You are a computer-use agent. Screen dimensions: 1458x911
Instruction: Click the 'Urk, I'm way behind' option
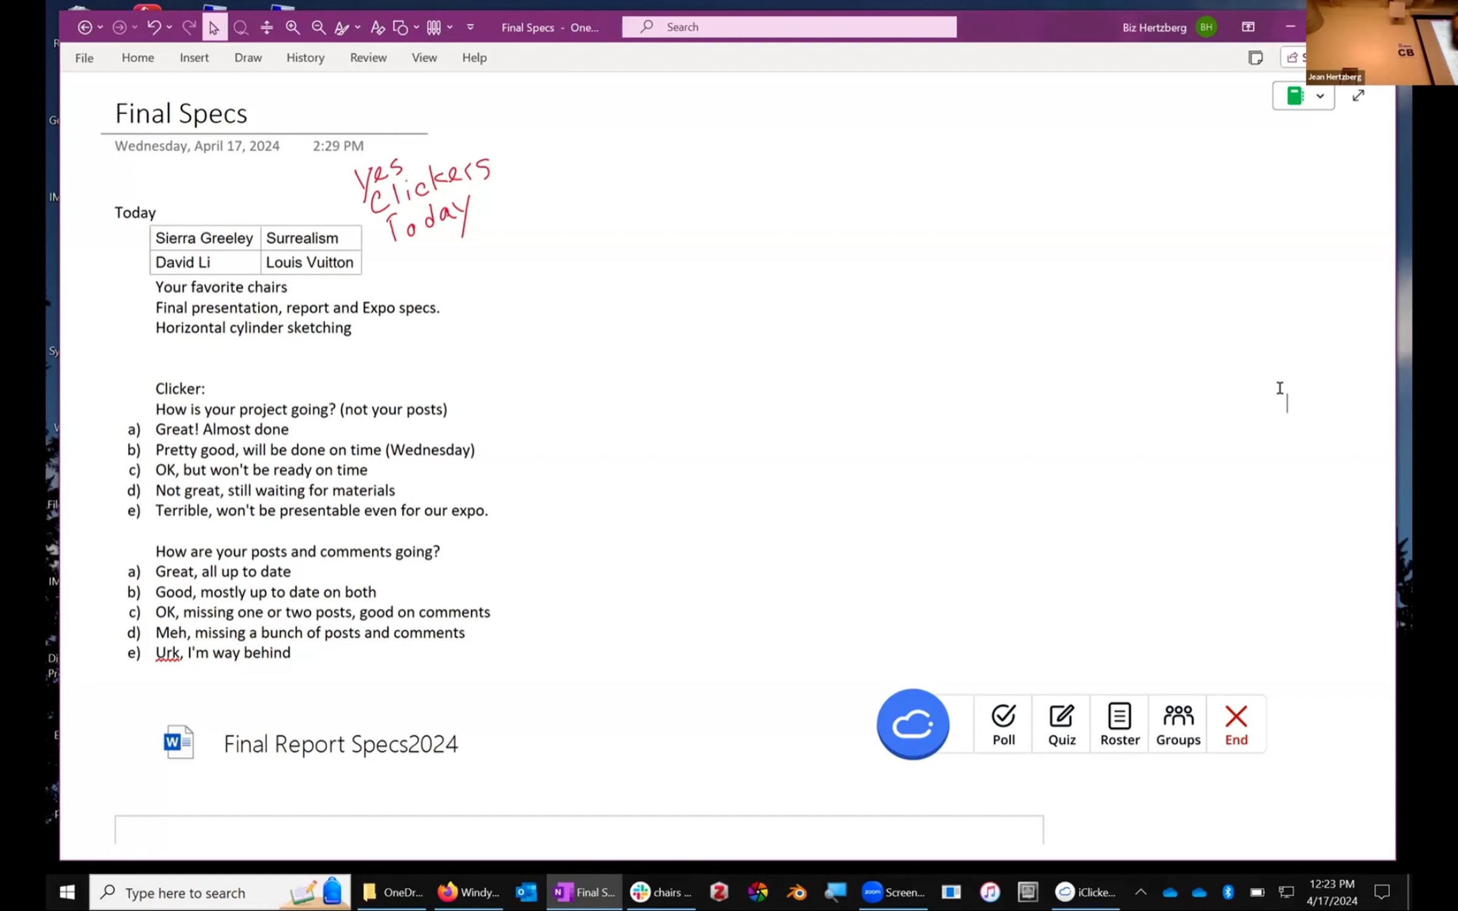pyautogui.click(x=223, y=653)
